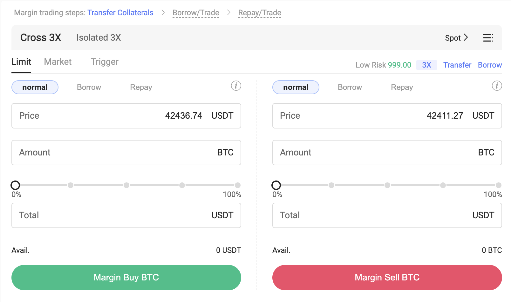Select normal mode in buy panel
The image size is (511, 302).
coord(35,87)
